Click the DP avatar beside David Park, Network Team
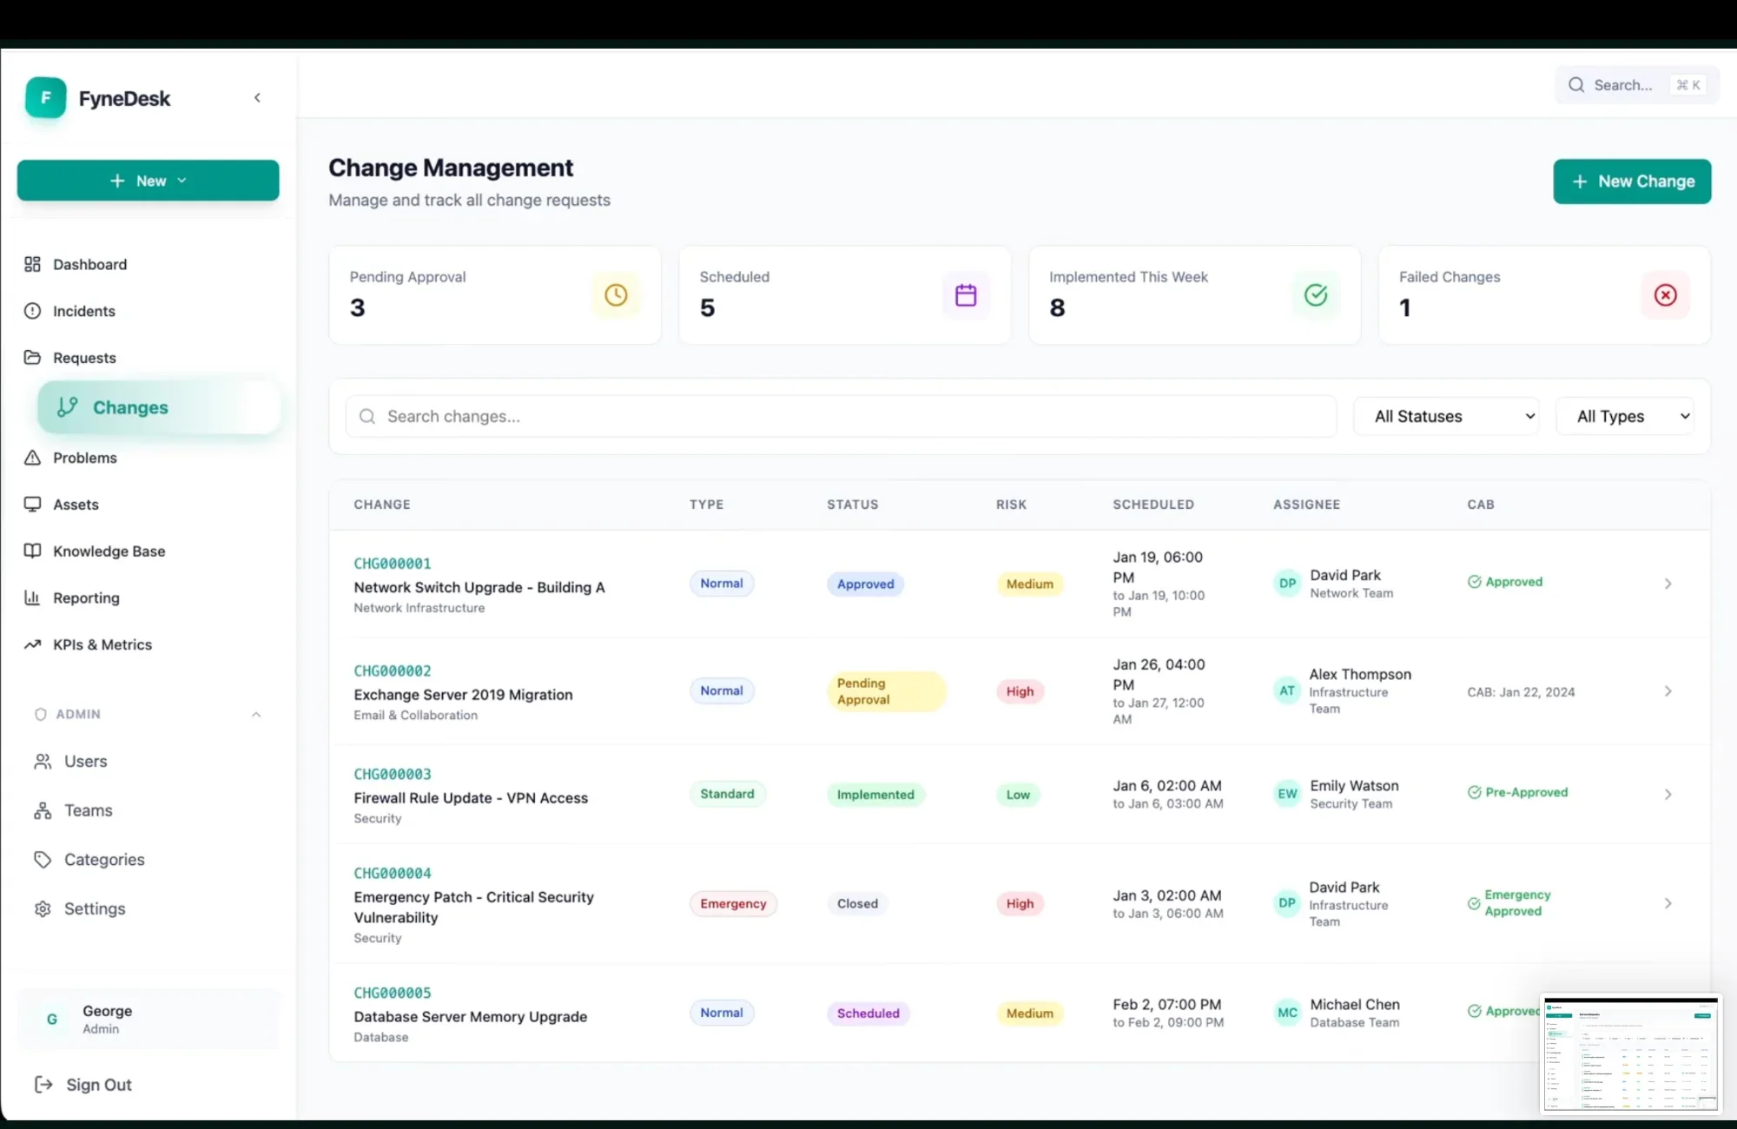 coord(1287,584)
